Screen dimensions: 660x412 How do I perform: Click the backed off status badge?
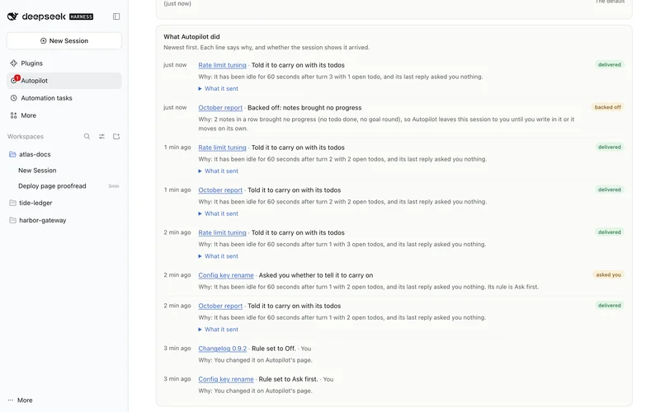coord(607,107)
